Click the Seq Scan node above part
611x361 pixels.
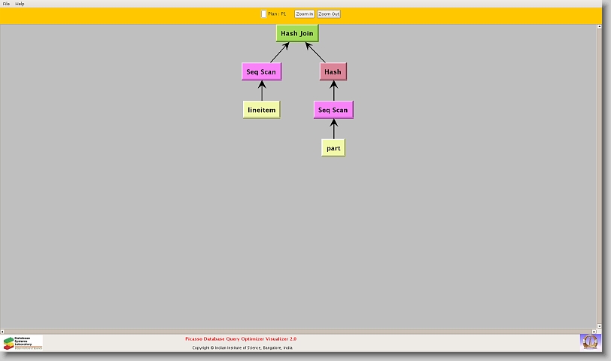tap(333, 110)
